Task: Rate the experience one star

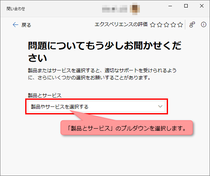Action: 153,25
